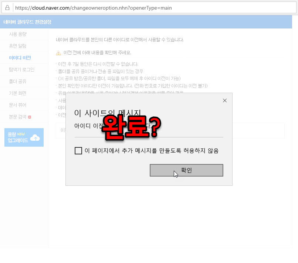The height and width of the screenshot is (263, 298).
Task: Open 사용 용량 settings menu
Action: coord(18,34)
